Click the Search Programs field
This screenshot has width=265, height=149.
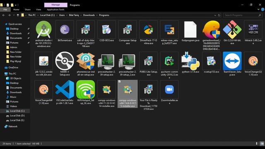tap(243, 15)
